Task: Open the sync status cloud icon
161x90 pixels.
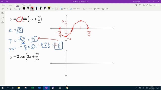Action: click(x=136, y=5)
